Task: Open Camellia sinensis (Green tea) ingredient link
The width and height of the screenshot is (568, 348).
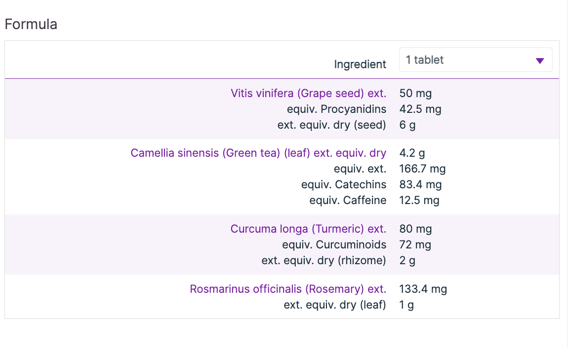Action: [258, 153]
